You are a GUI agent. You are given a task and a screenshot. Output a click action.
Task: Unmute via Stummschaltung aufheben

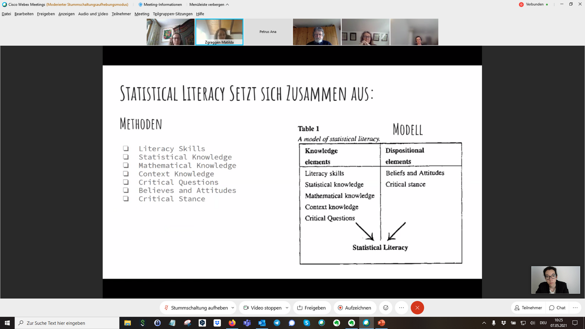[x=196, y=308]
